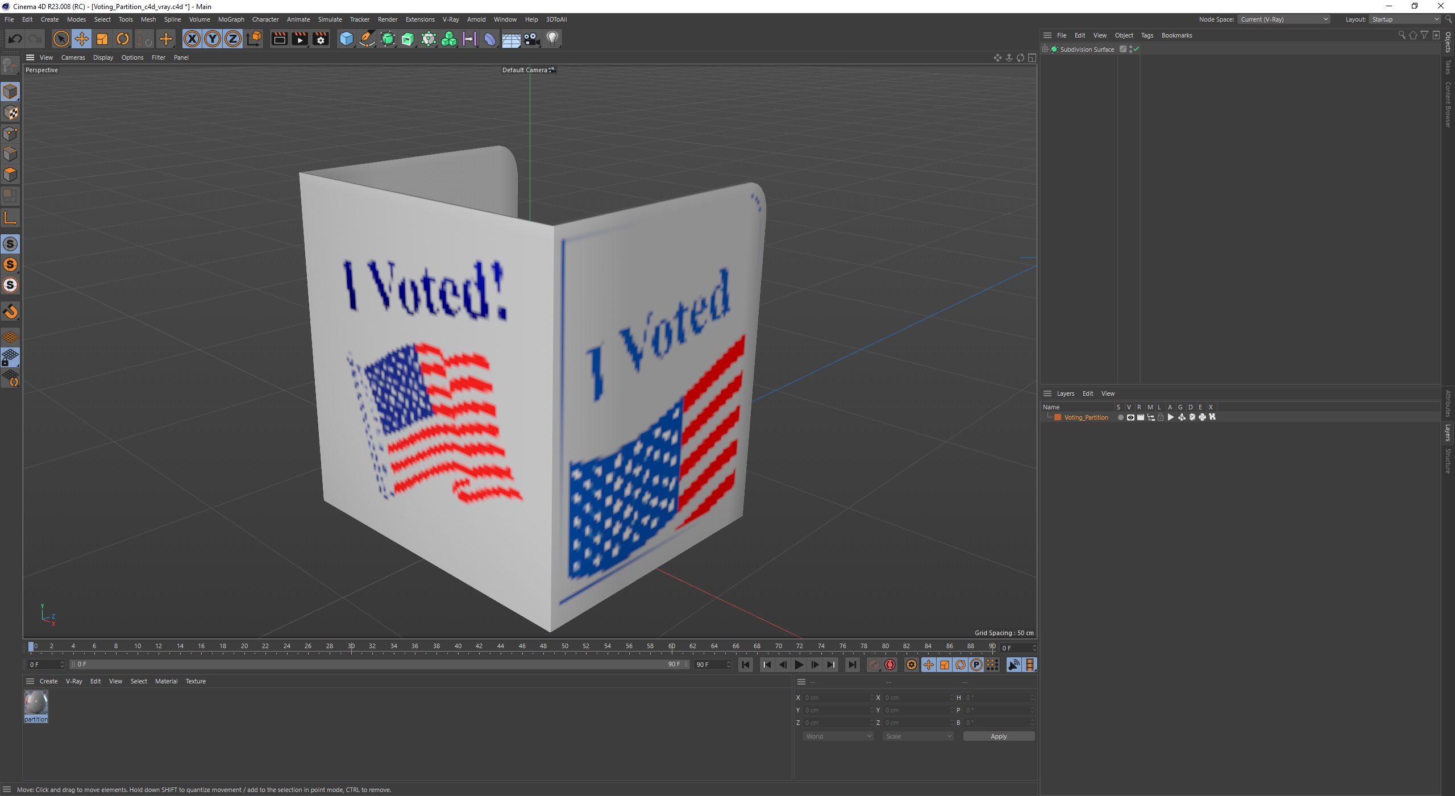Click the home icon in Object Manager
Screen dimensions: 1455x796
1413,35
